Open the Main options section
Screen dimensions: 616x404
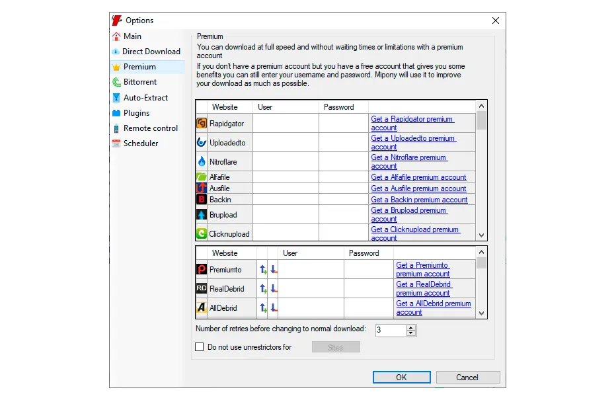133,36
